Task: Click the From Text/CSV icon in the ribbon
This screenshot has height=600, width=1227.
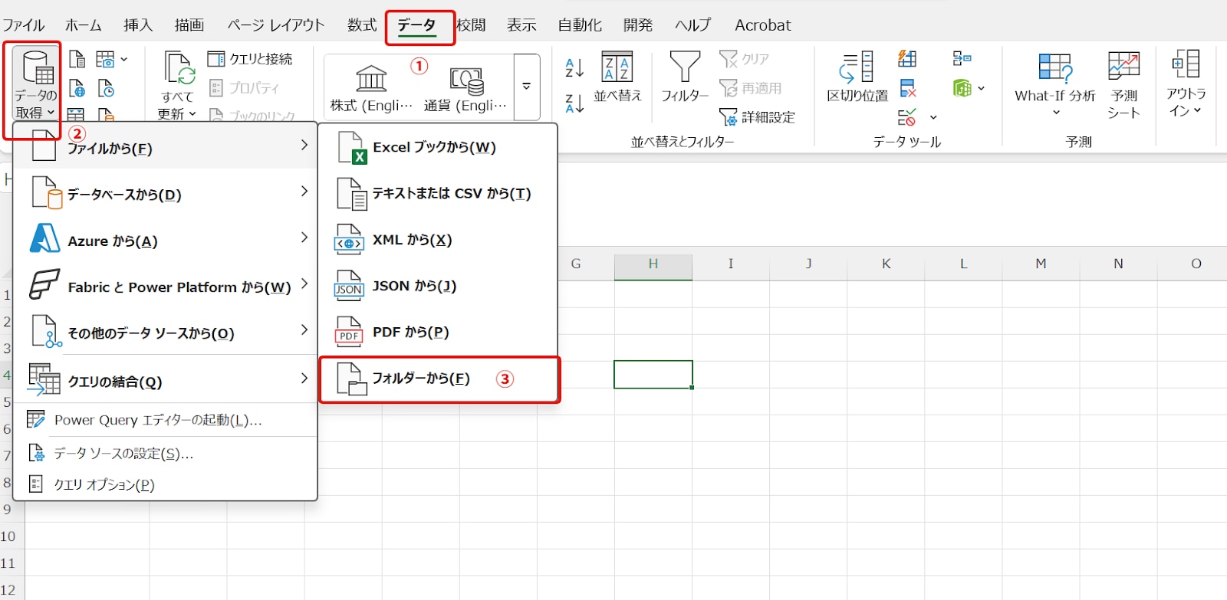Action: click(77, 59)
